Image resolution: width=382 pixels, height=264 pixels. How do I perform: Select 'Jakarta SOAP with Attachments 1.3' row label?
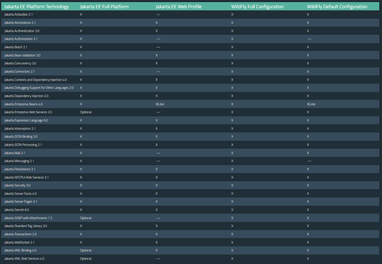pos(28,218)
